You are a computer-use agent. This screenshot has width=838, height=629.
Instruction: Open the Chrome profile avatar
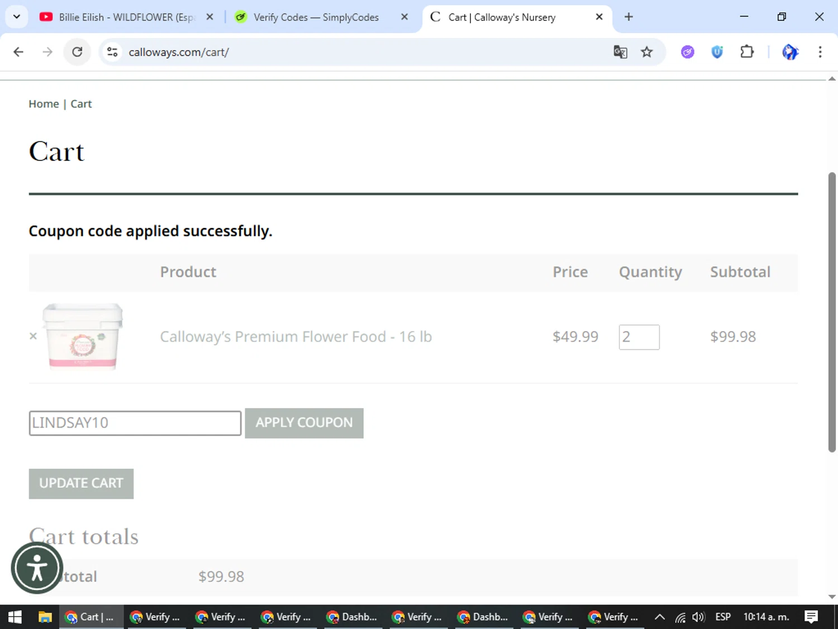pos(790,52)
